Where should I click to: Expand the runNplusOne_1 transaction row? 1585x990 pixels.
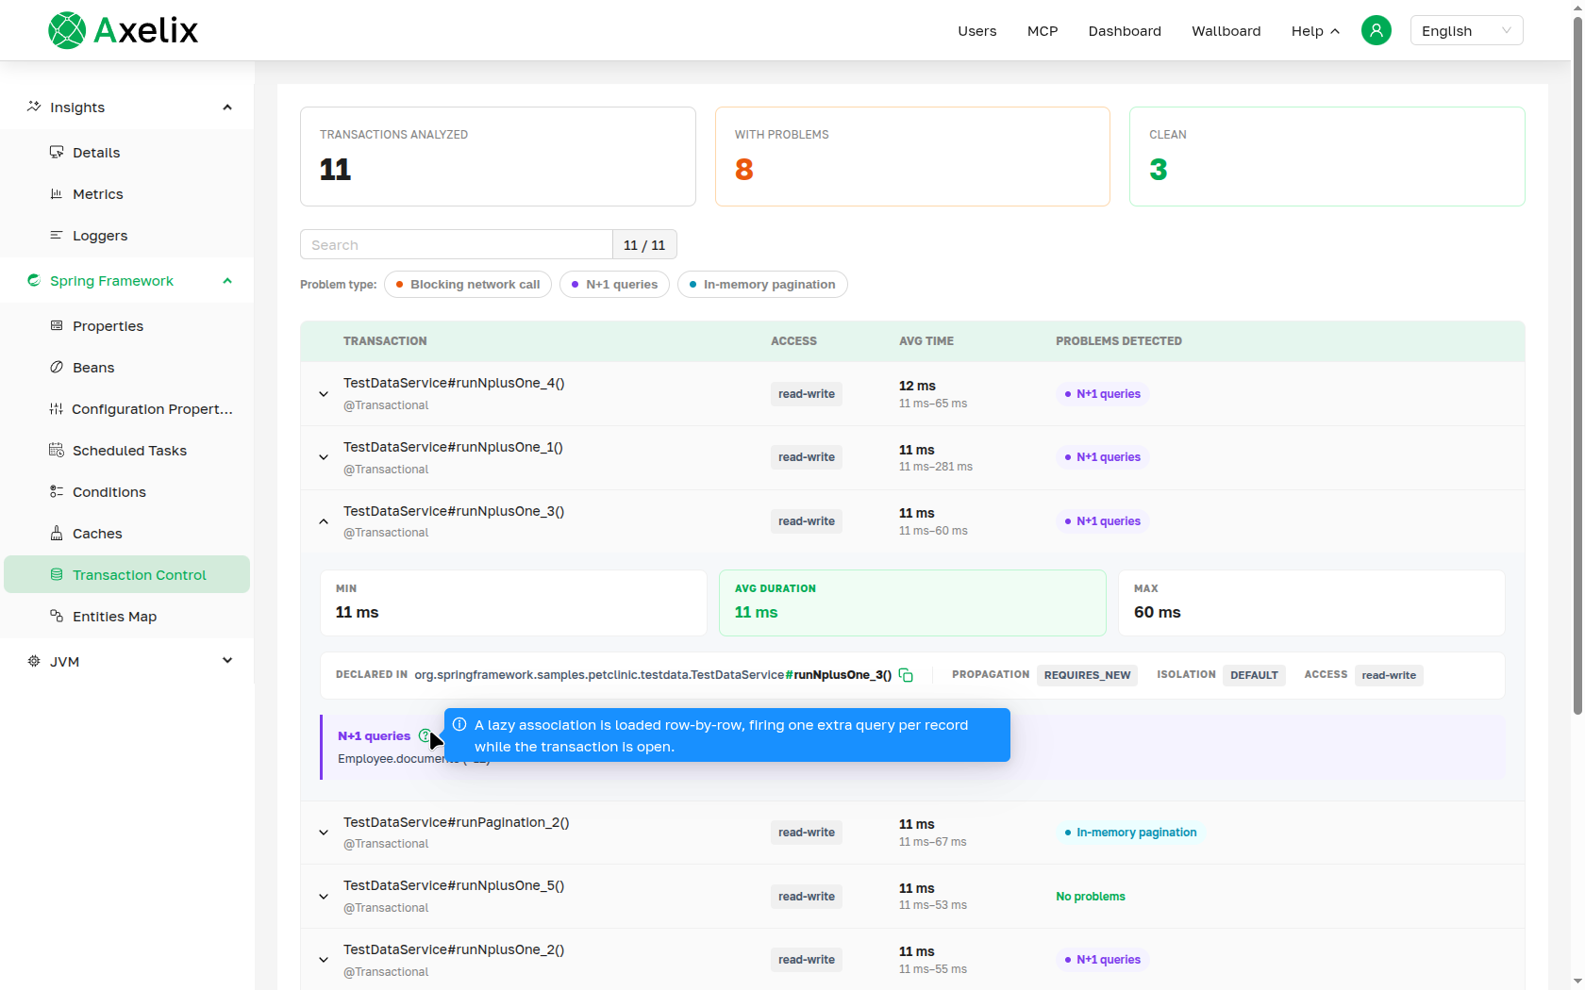coord(324,457)
